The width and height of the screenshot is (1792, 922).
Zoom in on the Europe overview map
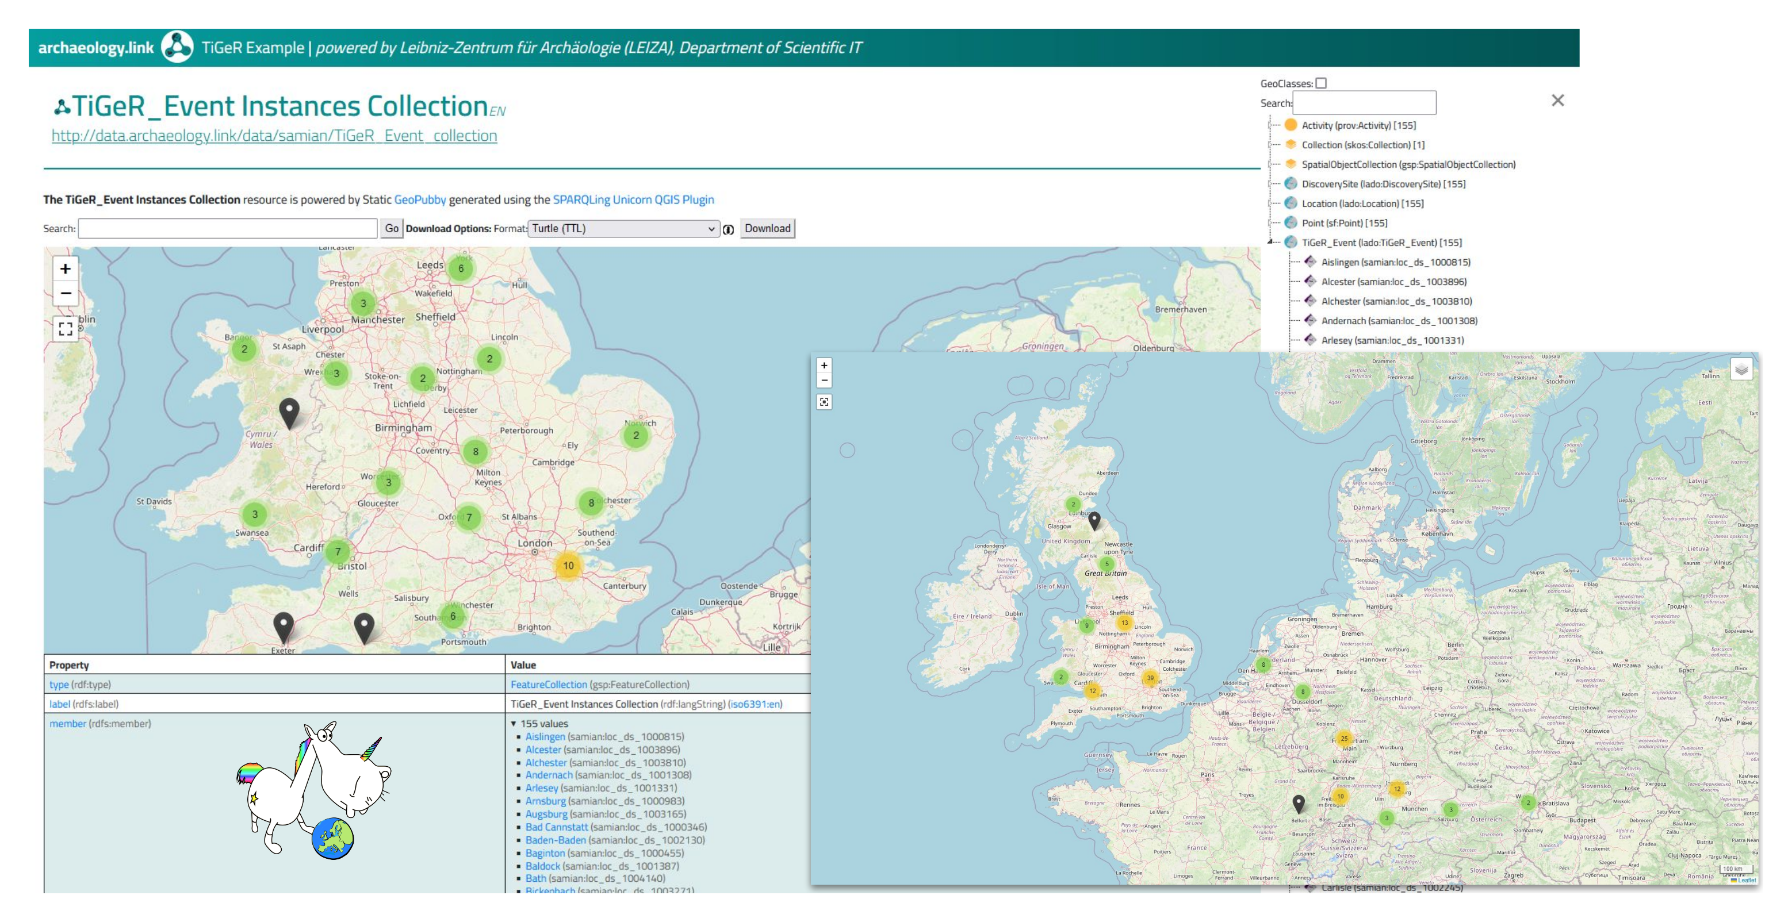tap(824, 365)
